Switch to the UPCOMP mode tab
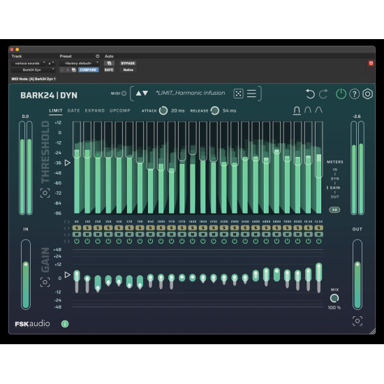 [120, 111]
